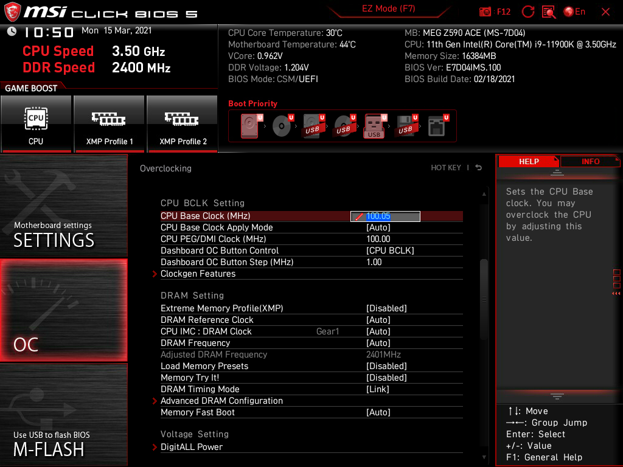Click the triple-arrow side panel toggle at right edge
This screenshot has width=623, height=467.
click(x=616, y=294)
